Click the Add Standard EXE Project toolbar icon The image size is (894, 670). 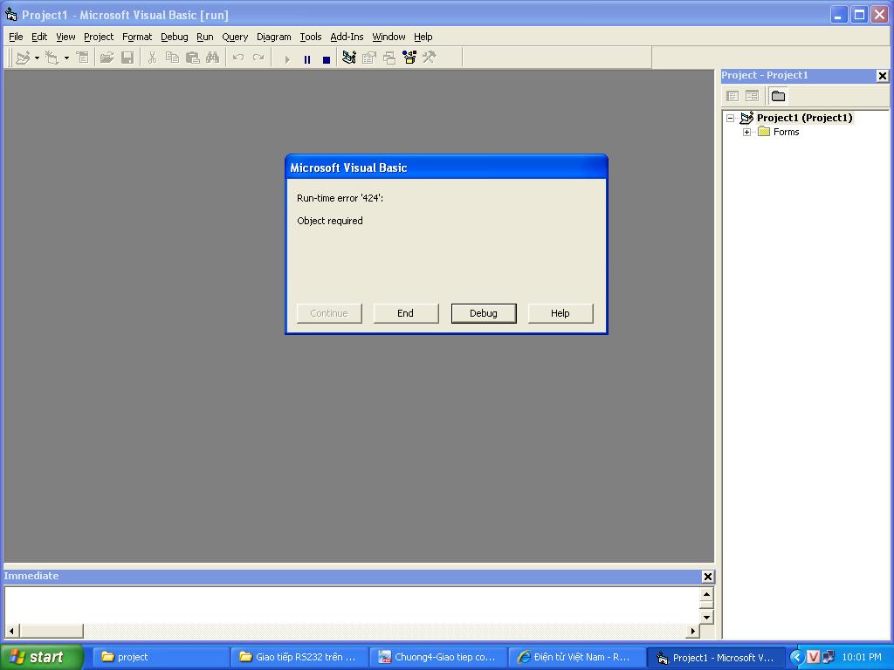coord(23,58)
